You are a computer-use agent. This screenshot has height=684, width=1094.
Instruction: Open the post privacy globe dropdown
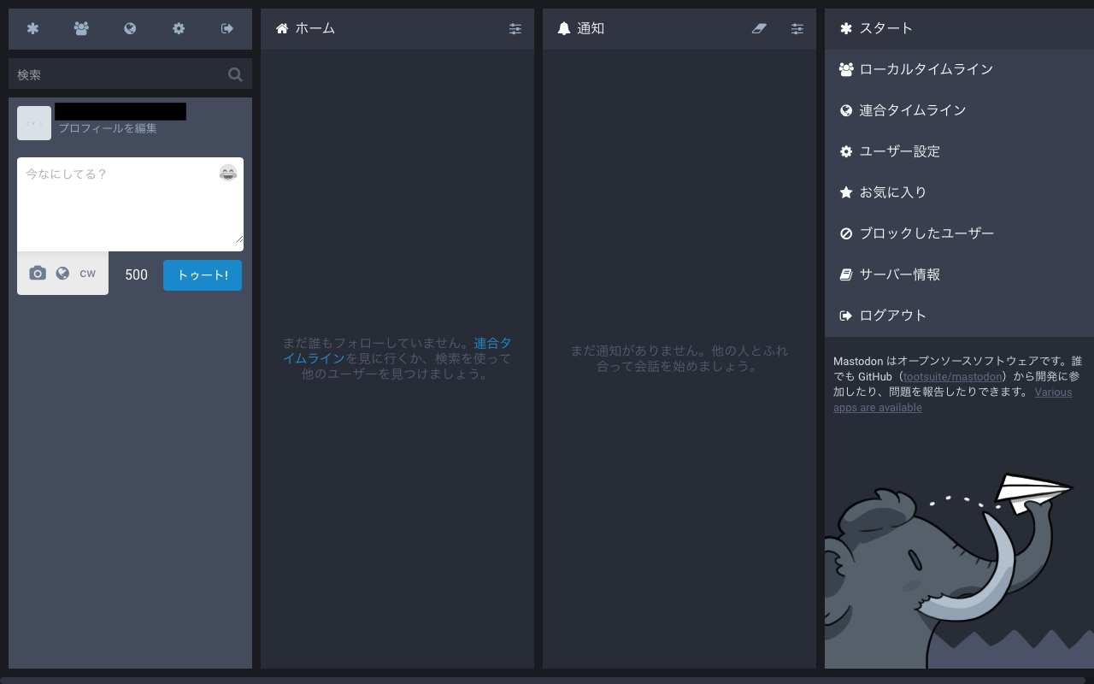pyautogui.click(x=62, y=274)
